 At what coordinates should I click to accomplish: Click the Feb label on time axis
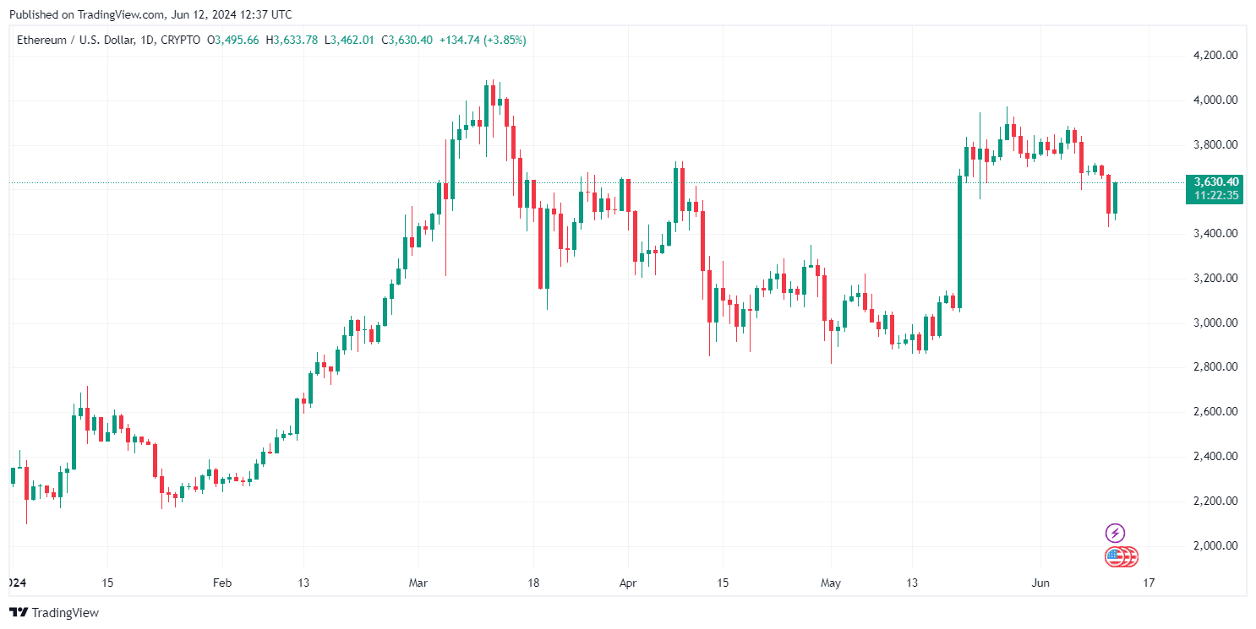(x=221, y=583)
